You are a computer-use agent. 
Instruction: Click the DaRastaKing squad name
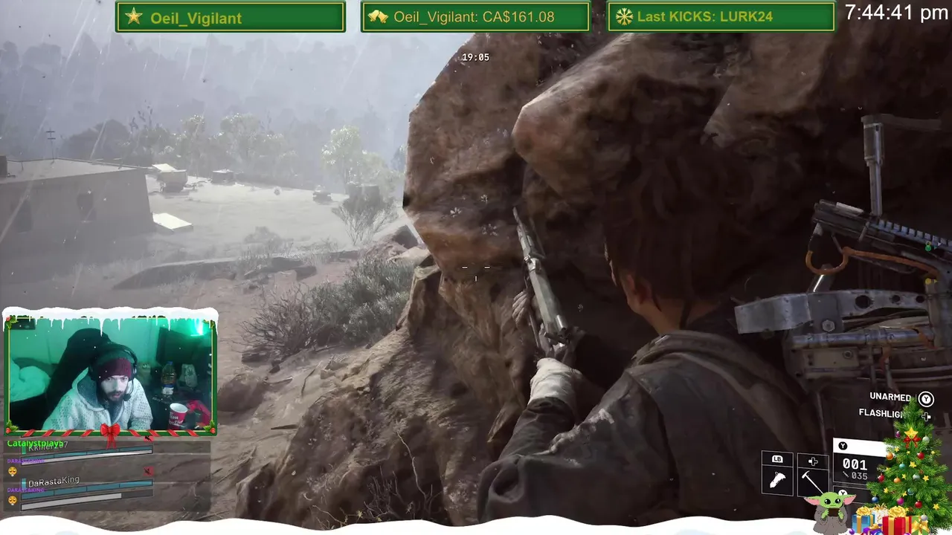[x=54, y=482]
